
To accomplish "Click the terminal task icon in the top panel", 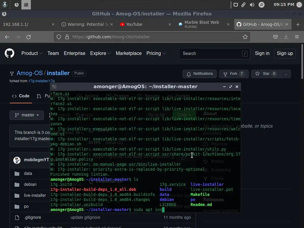I will point(26,5).
